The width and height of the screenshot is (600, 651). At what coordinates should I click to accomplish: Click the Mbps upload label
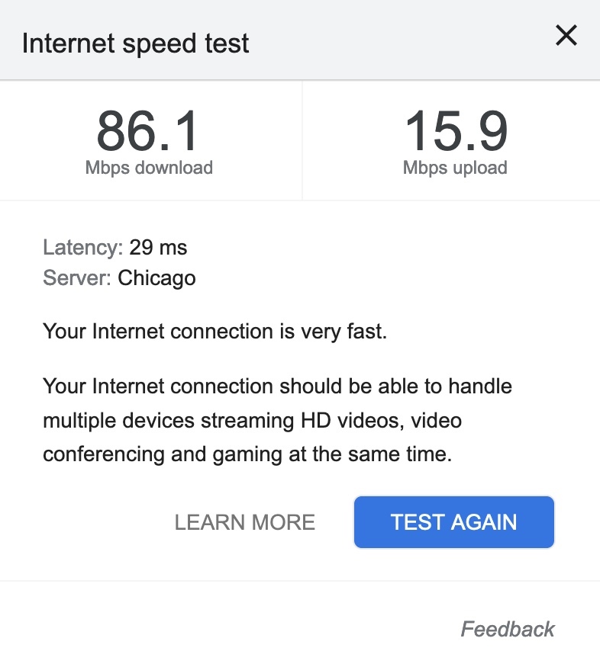(455, 168)
